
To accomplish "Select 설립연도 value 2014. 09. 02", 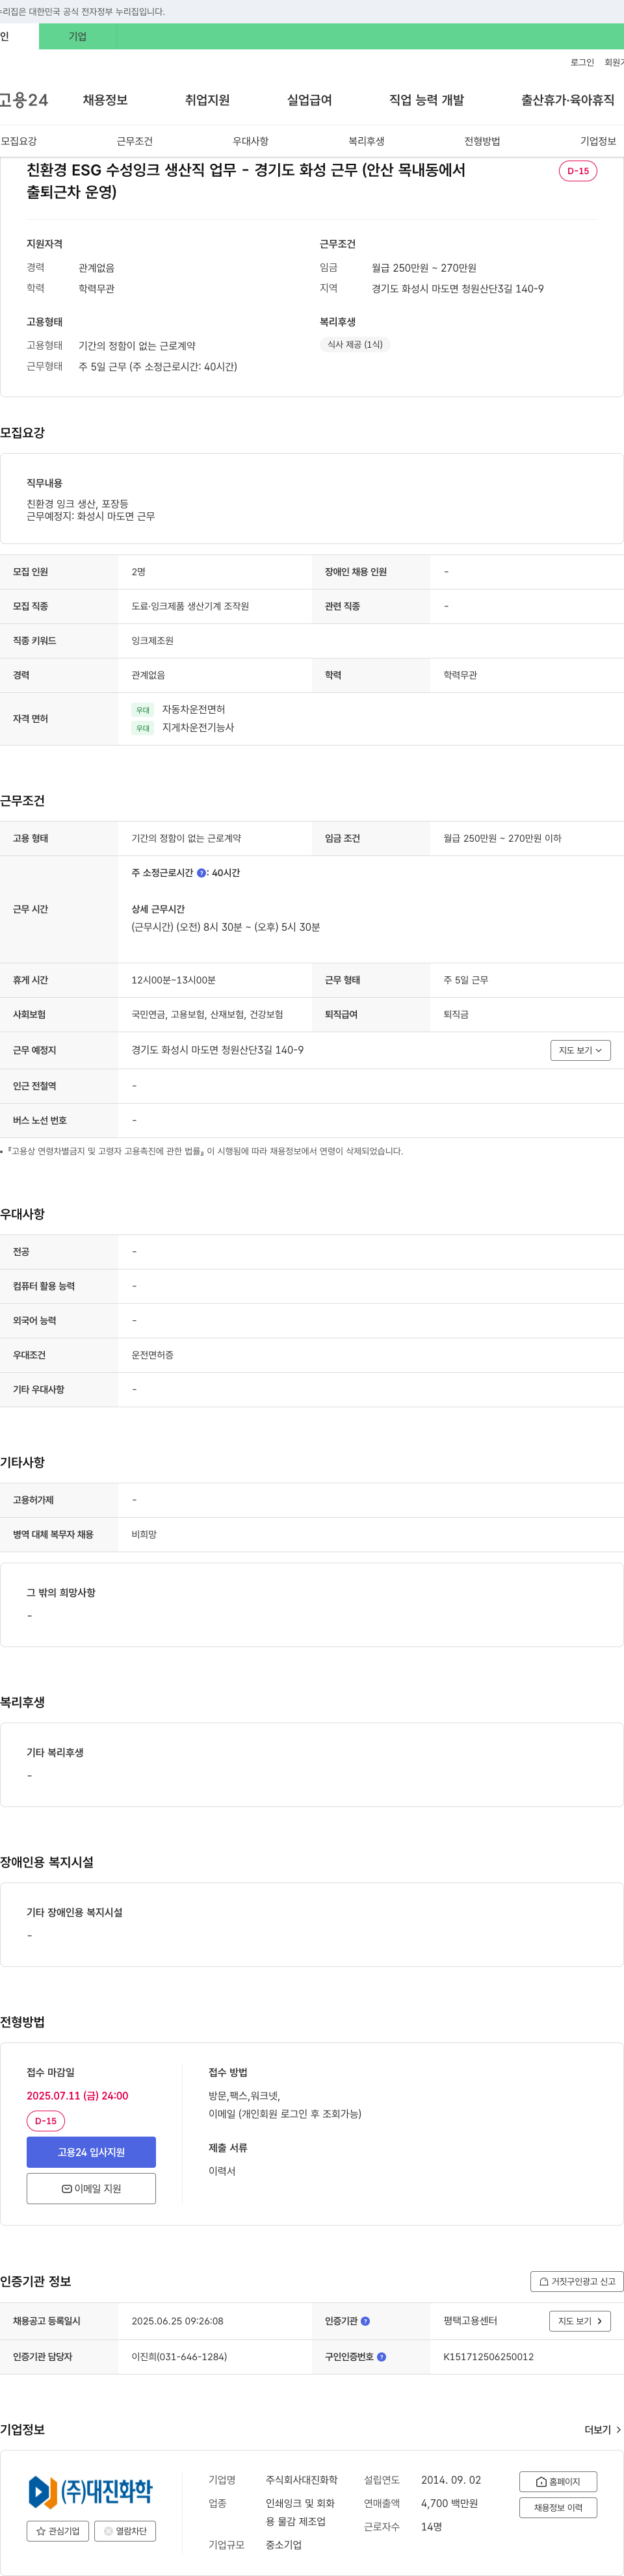I will click(451, 2480).
